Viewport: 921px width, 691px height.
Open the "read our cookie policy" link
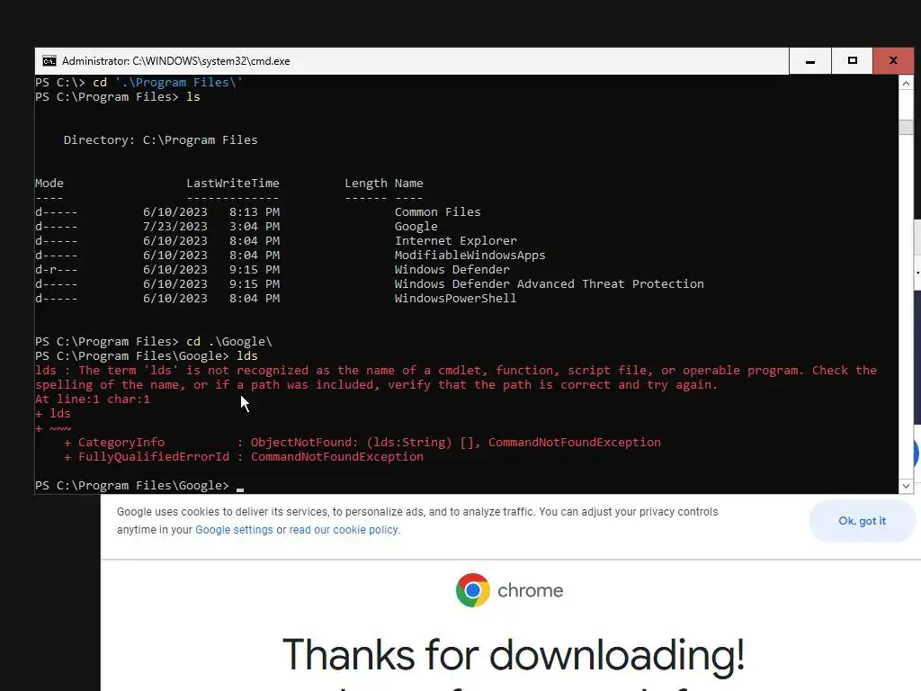(344, 529)
